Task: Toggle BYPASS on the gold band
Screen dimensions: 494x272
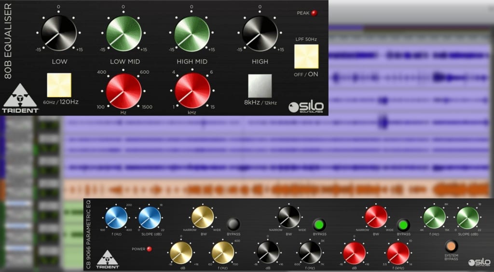Action: pos(233,224)
